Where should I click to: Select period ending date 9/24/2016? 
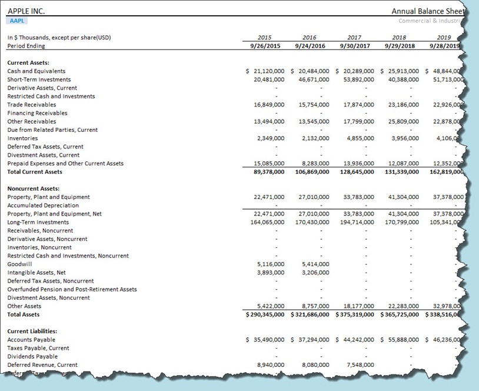(x=310, y=46)
